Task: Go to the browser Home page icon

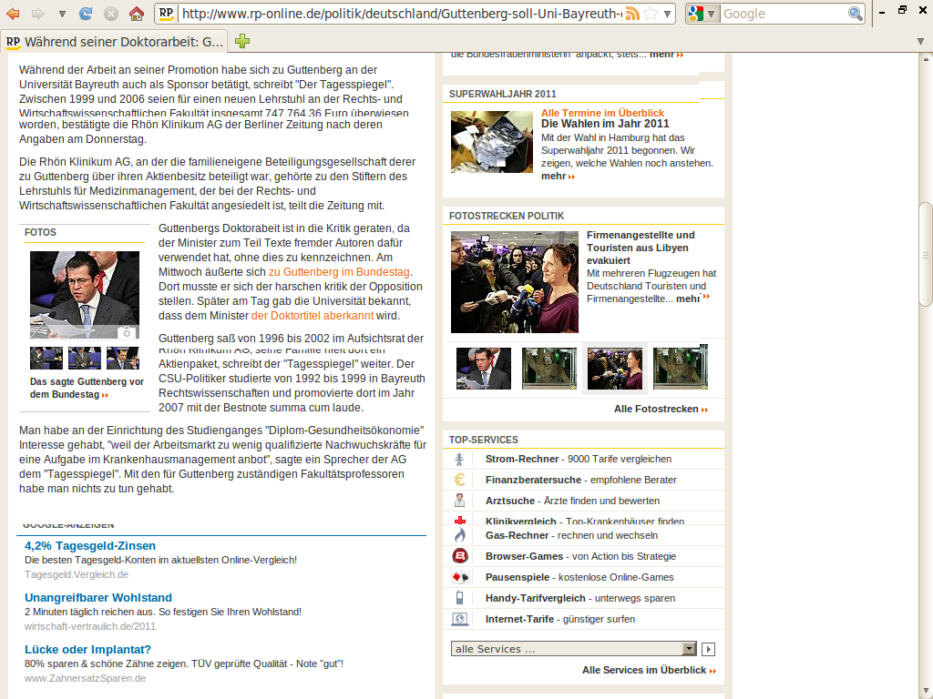Action: click(137, 13)
